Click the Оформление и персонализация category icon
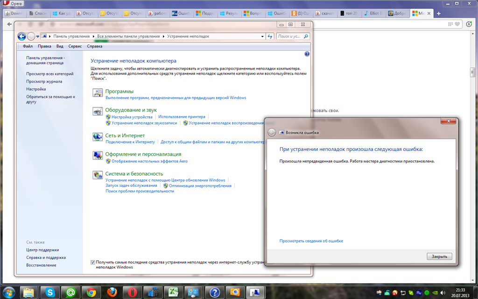Screen dimensions: 478x299 98,156
